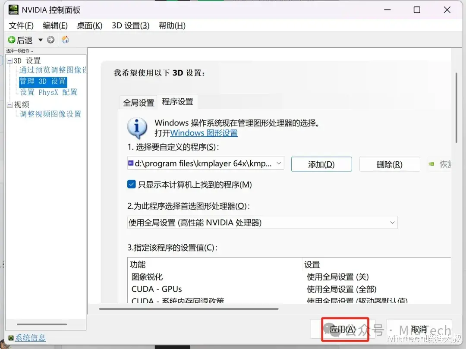Viewport: 466px width, 349px height.
Task: Click the 取消 cancel button
Action: 419,329
